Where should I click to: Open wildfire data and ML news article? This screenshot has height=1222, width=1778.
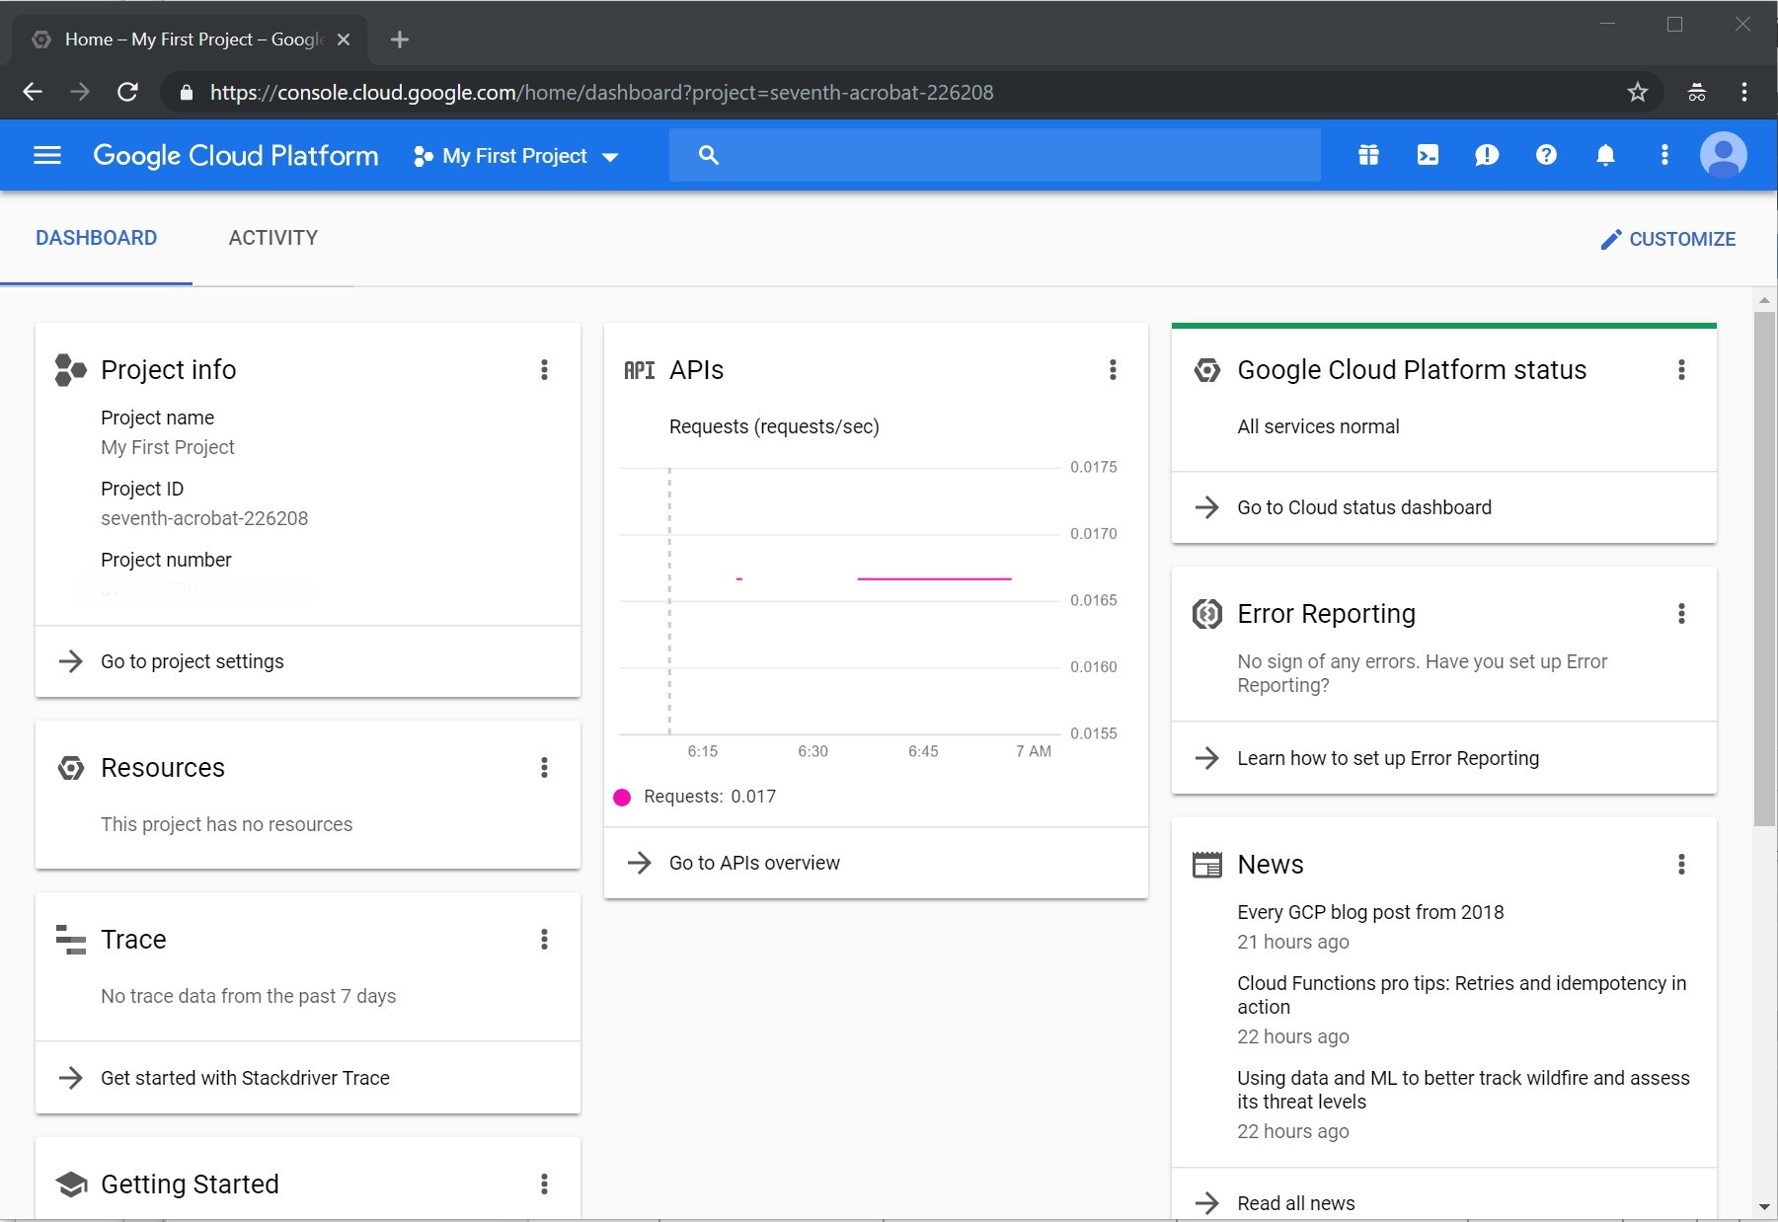tap(1463, 1090)
